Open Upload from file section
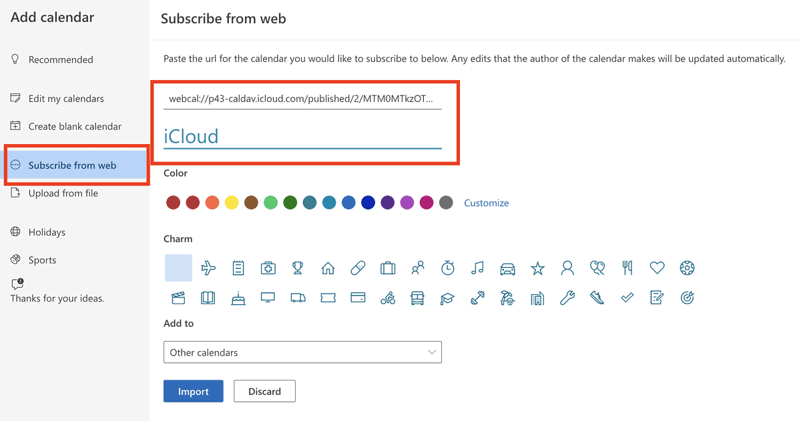 point(63,193)
